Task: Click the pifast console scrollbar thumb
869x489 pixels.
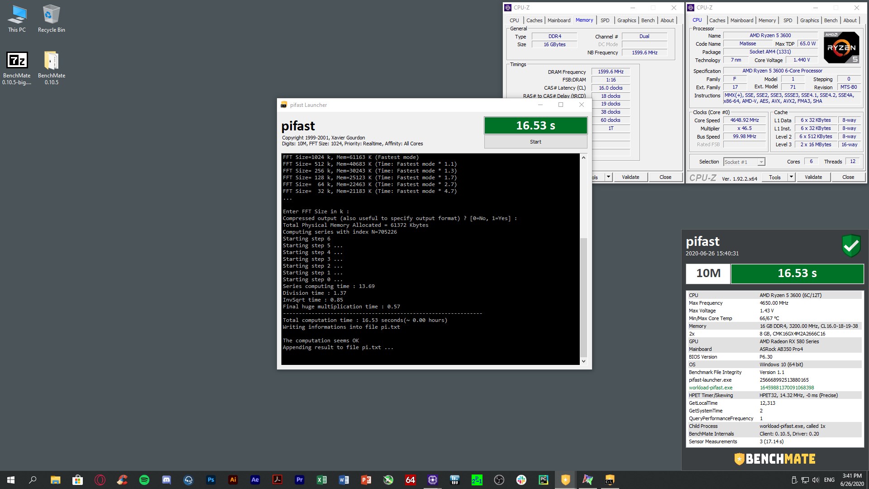Action: click(x=583, y=297)
